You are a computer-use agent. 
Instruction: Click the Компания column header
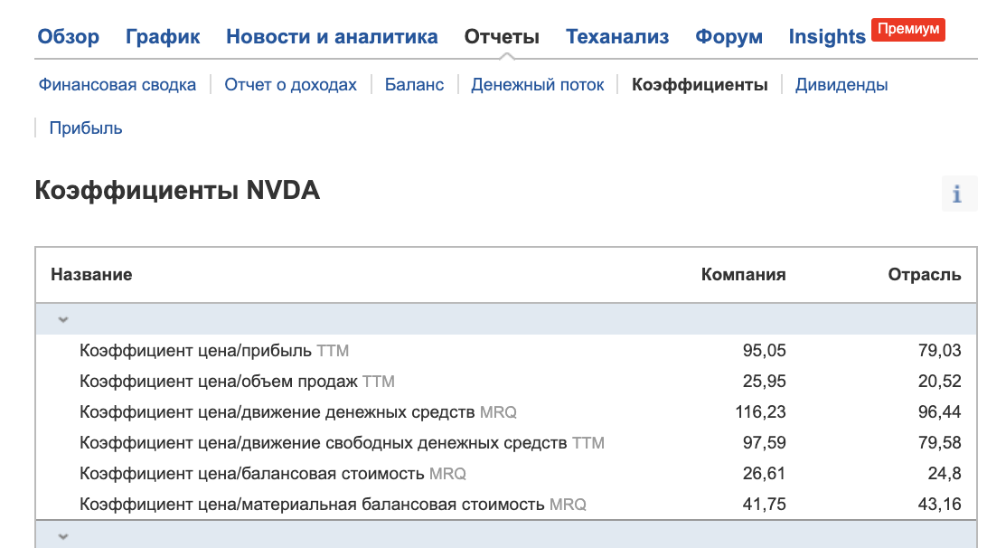coord(743,275)
